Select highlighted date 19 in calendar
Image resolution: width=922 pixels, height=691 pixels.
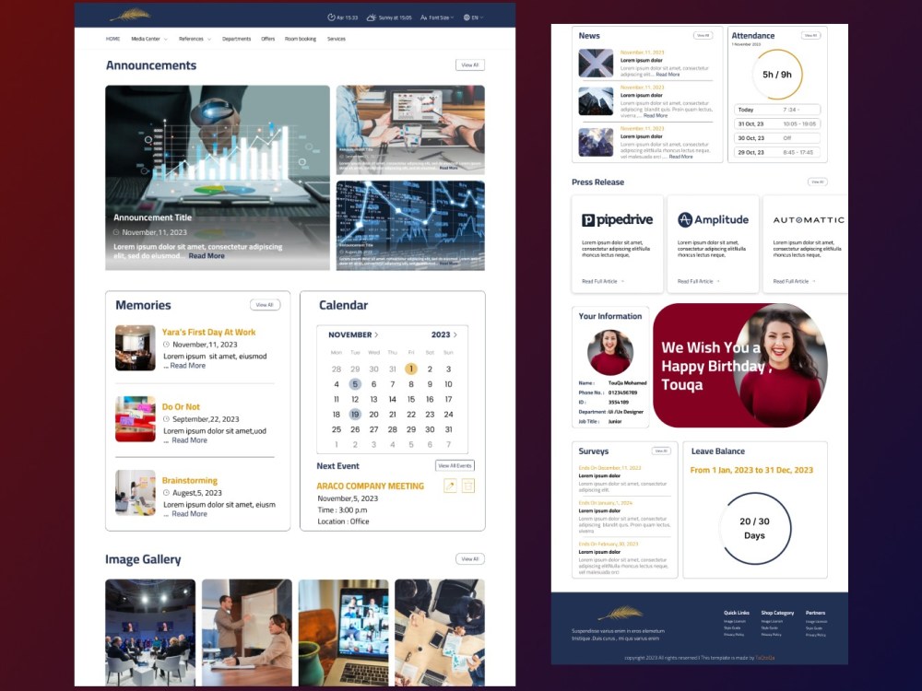(355, 415)
